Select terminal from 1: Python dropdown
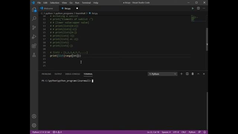Viewport: 238px width, 134px height. click(163, 74)
